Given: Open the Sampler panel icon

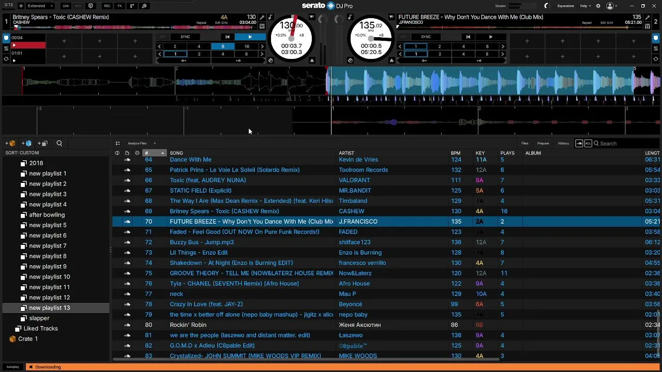Looking at the screenshot, I should [132, 6].
